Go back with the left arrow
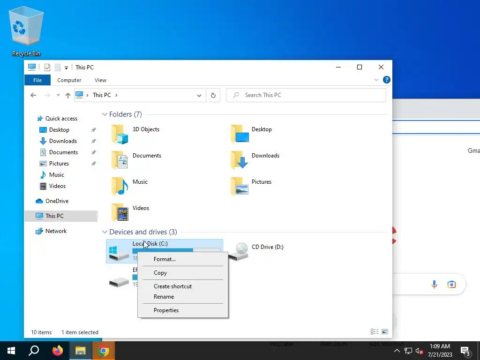The image size is (480, 360). coord(33,95)
